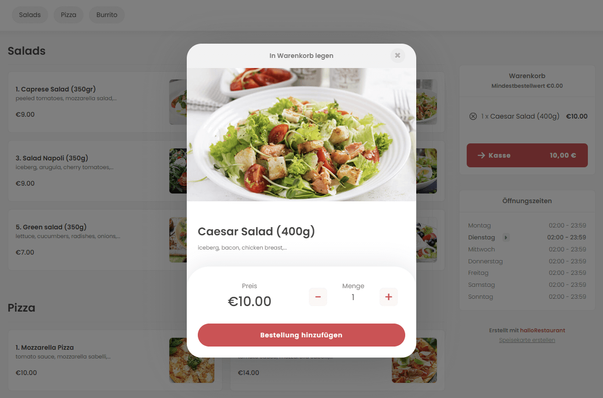Increase quantity with the plus button
Image resolution: width=603 pixels, height=398 pixels.
(389, 297)
